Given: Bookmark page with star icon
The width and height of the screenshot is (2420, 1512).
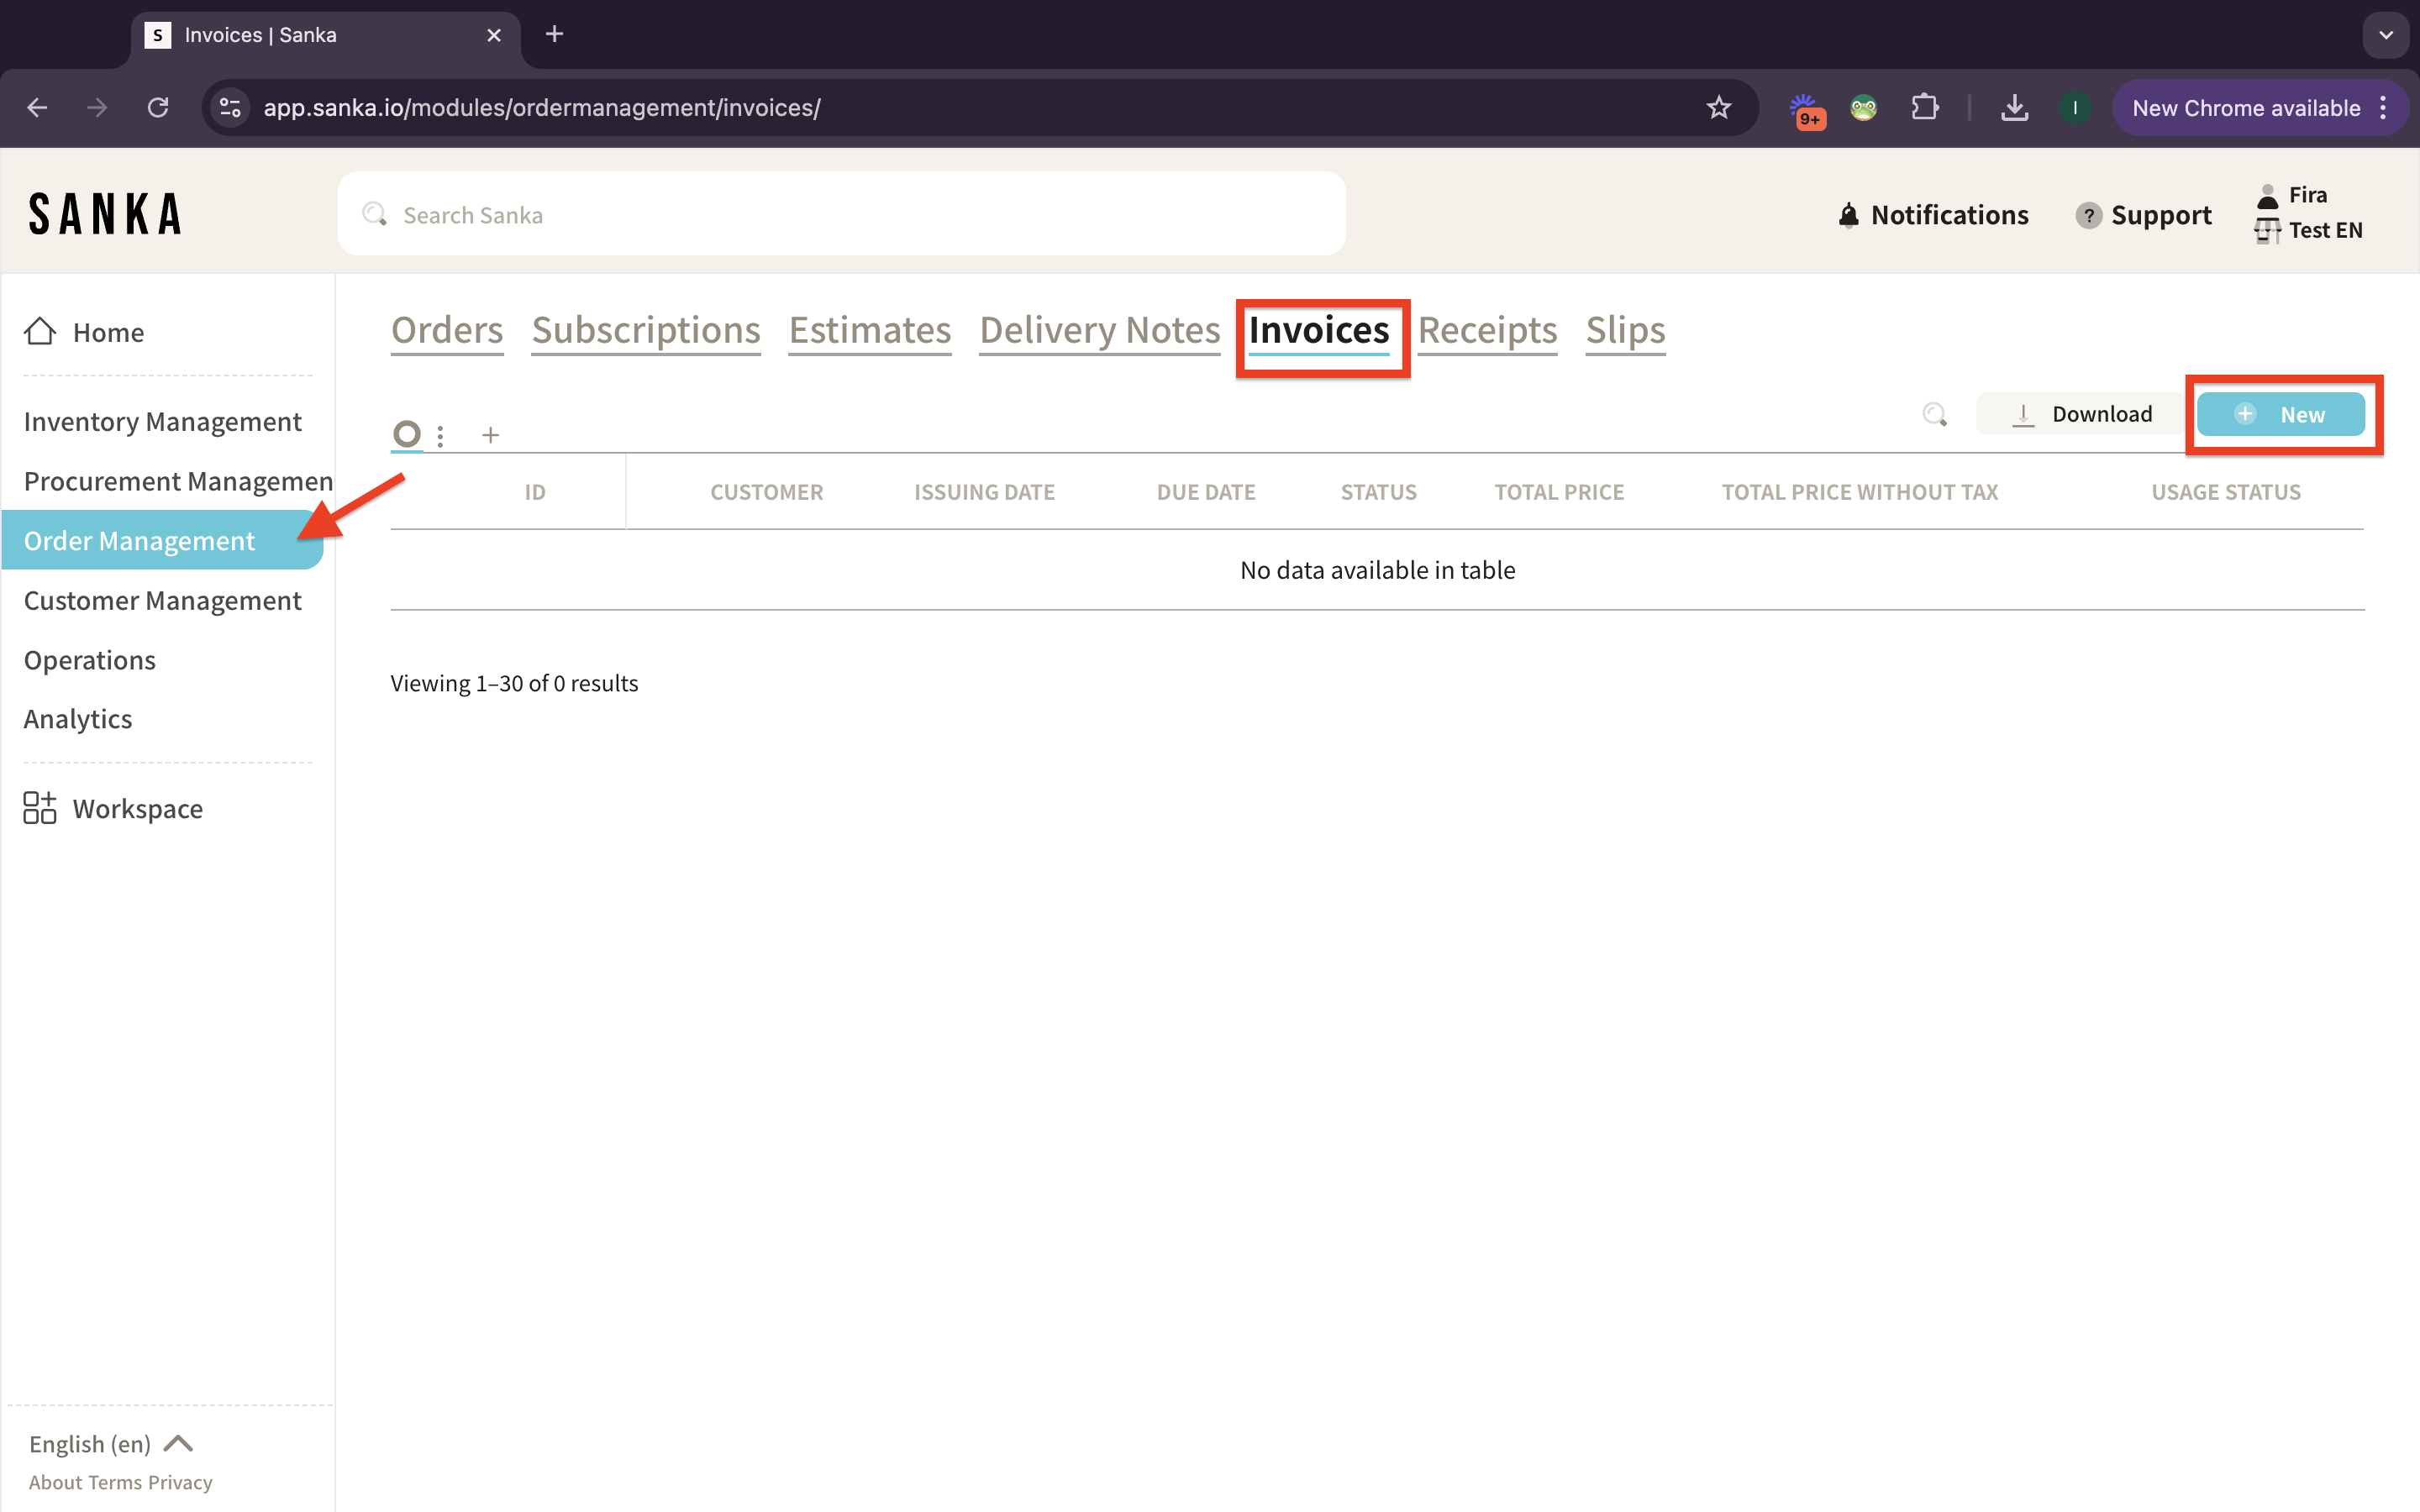Looking at the screenshot, I should [1718, 108].
